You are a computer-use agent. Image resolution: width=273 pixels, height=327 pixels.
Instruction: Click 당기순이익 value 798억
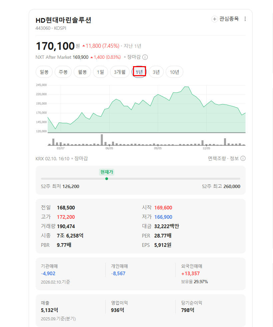(x=188, y=310)
